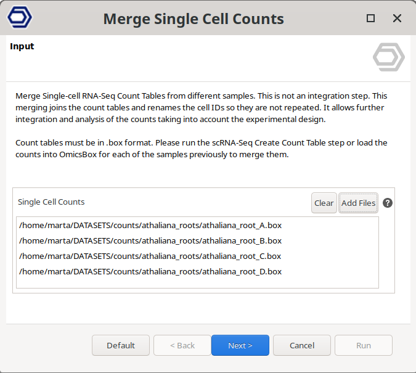The width and height of the screenshot is (416, 373).
Task: Select the athaliana_root_B.box entry
Action: (x=150, y=240)
